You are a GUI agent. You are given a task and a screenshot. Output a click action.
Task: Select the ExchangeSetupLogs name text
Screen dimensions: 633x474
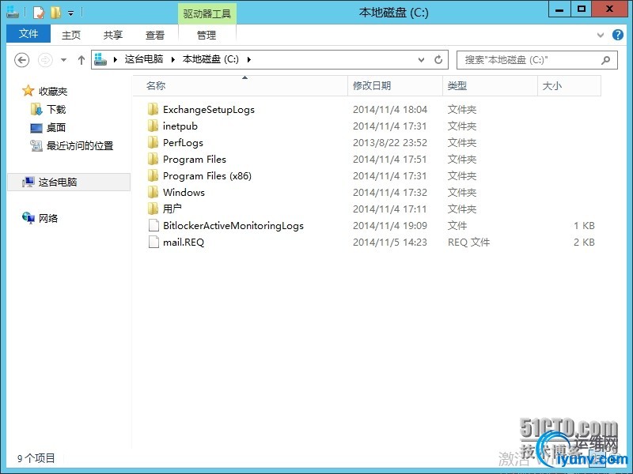tap(209, 110)
